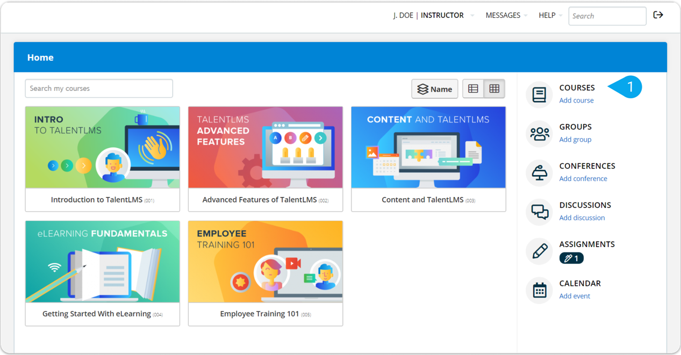Viewport: 681px width, 355px height.
Task: Click Advanced Features of TalentLMS title
Action: click(x=266, y=200)
